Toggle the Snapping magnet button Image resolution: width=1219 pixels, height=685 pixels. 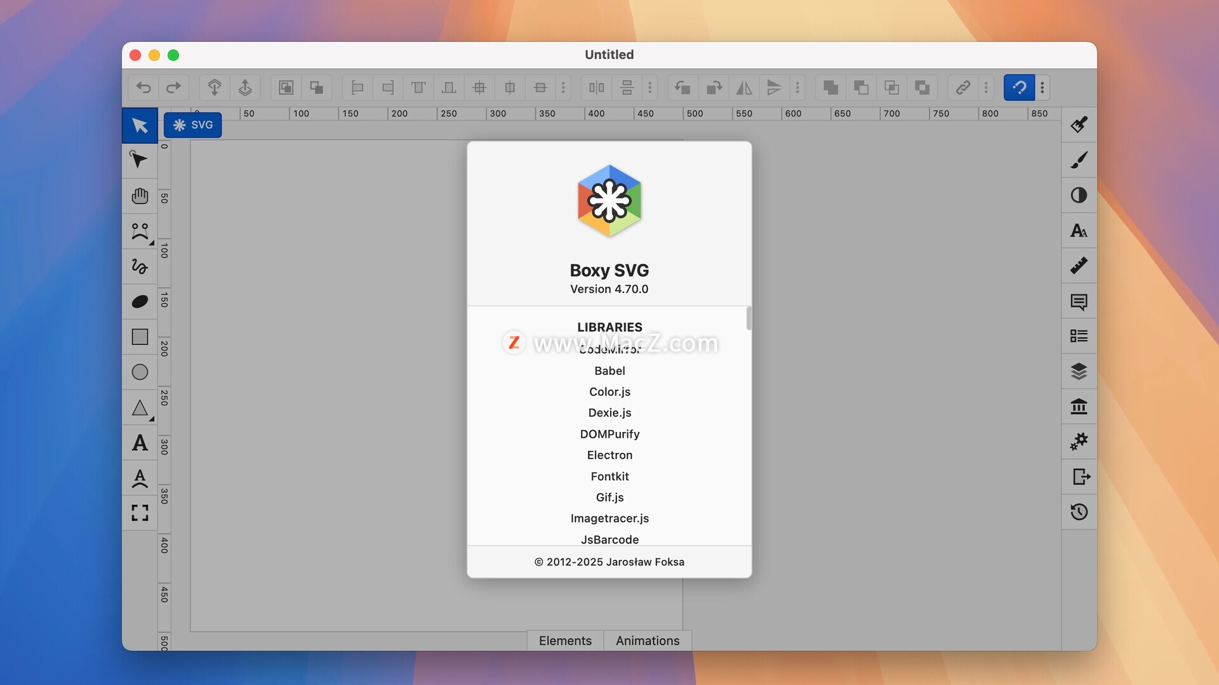point(1019,88)
